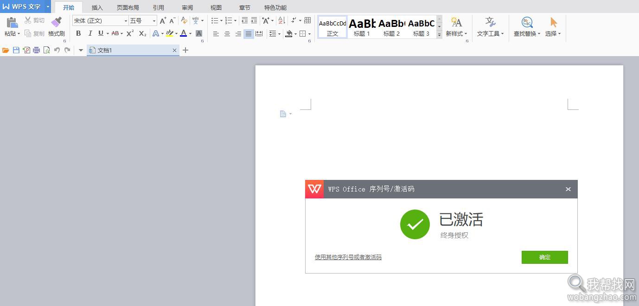Toggle strikethrough formatting
The width and height of the screenshot is (639, 306).
(115, 33)
